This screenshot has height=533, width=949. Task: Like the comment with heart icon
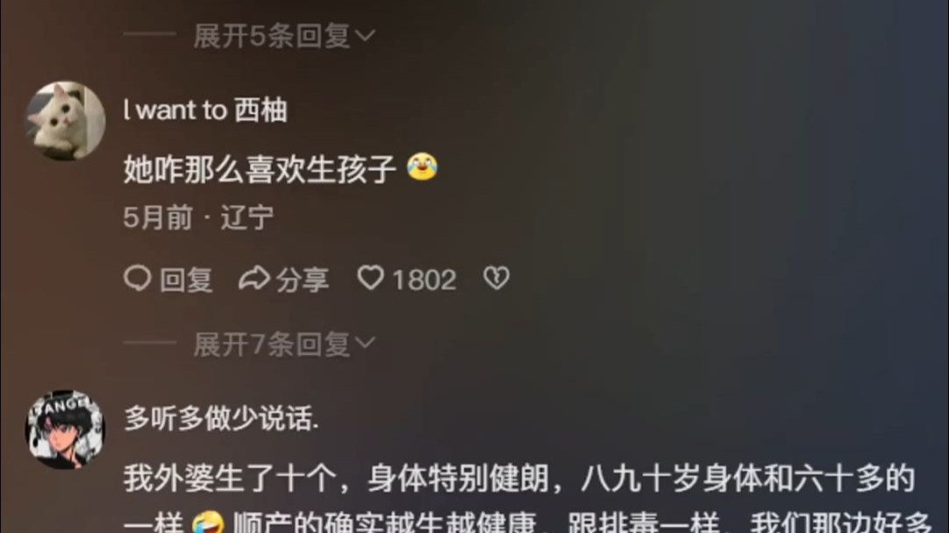(x=370, y=278)
